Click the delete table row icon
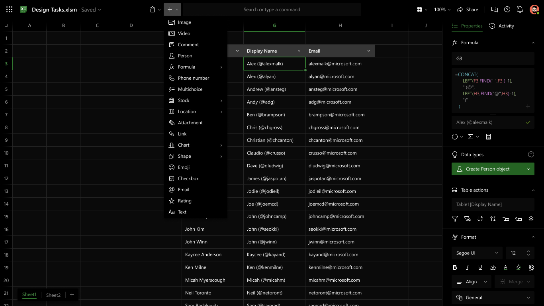Screen dimensions: 544x306 tap(519, 219)
